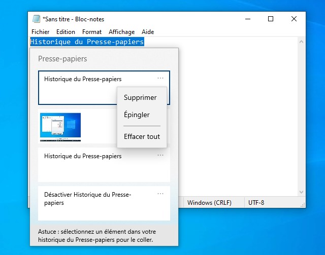Choose Supprimer in the context menu
325x255 pixels.
coord(142,97)
